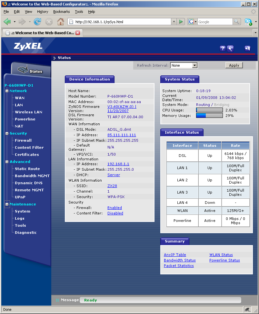
Task: Open the Edit menu
Action: click(x=17, y=12)
